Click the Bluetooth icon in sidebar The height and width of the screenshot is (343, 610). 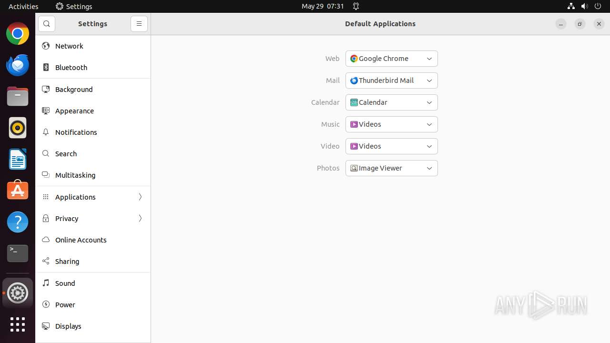(x=46, y=68)
